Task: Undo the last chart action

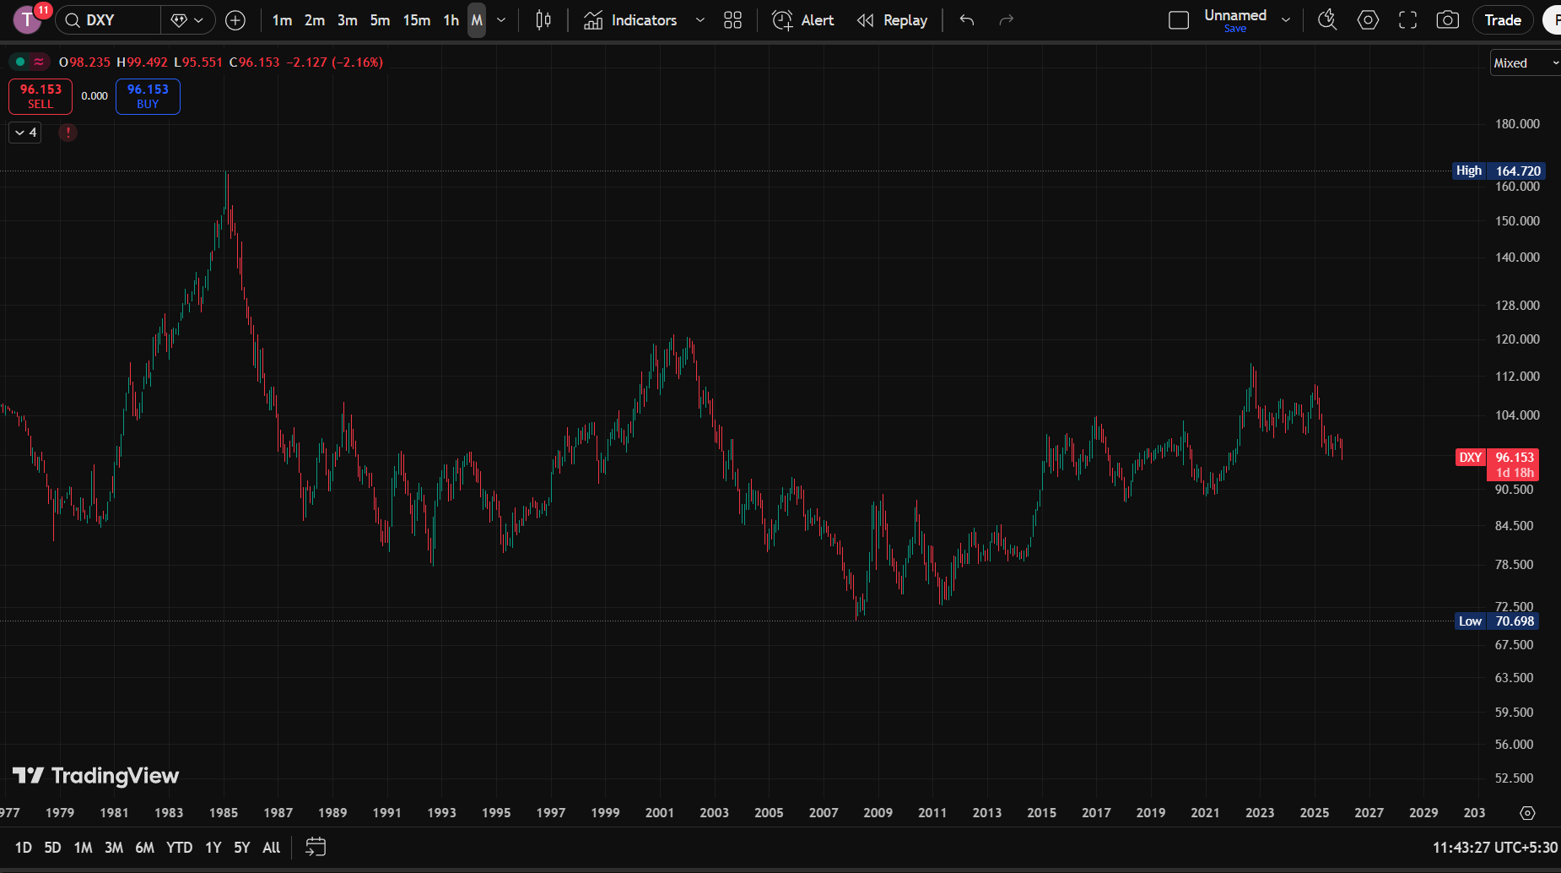Action: (967, 20)
